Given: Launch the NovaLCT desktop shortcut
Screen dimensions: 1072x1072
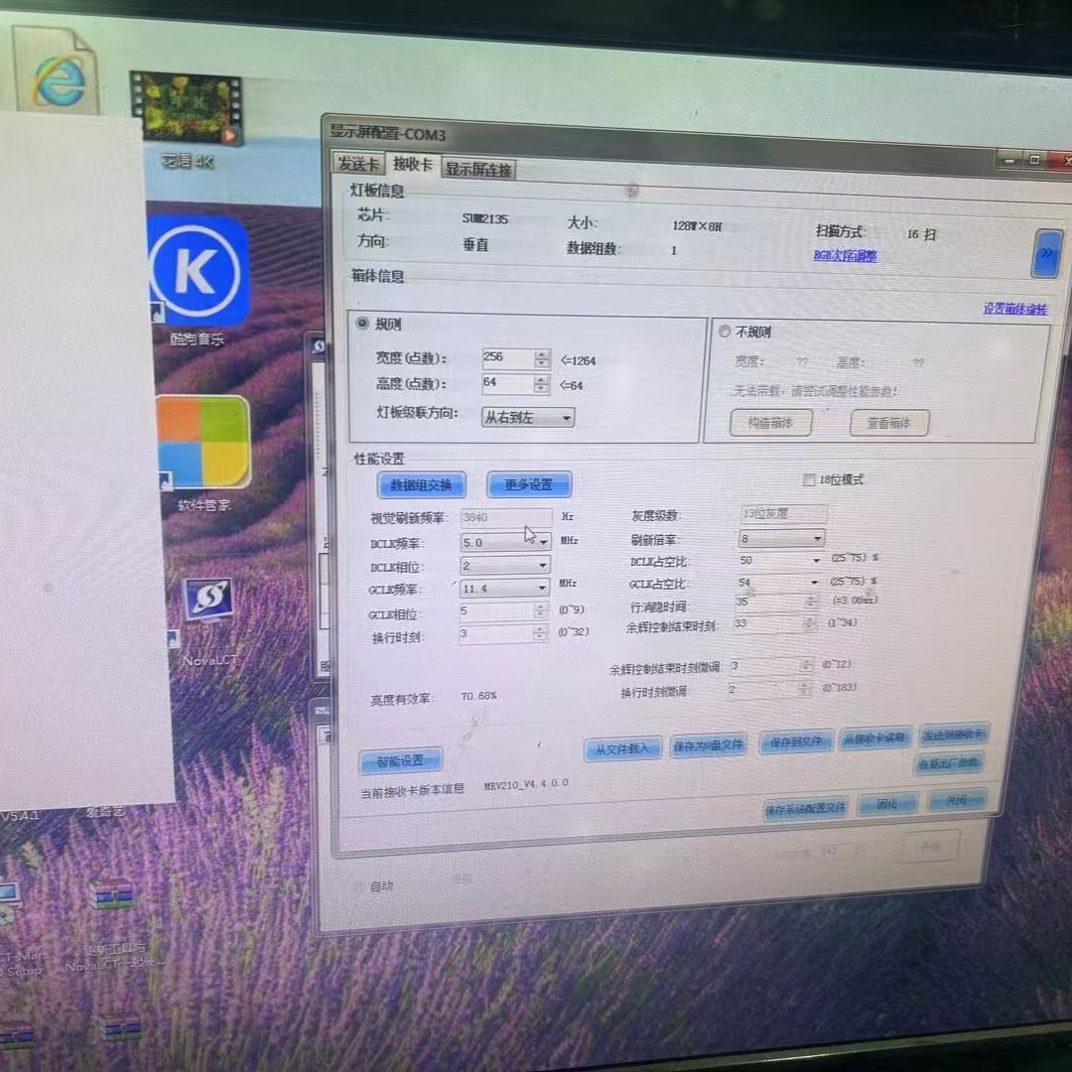Looking at the screenshot, I should point(208,601).
